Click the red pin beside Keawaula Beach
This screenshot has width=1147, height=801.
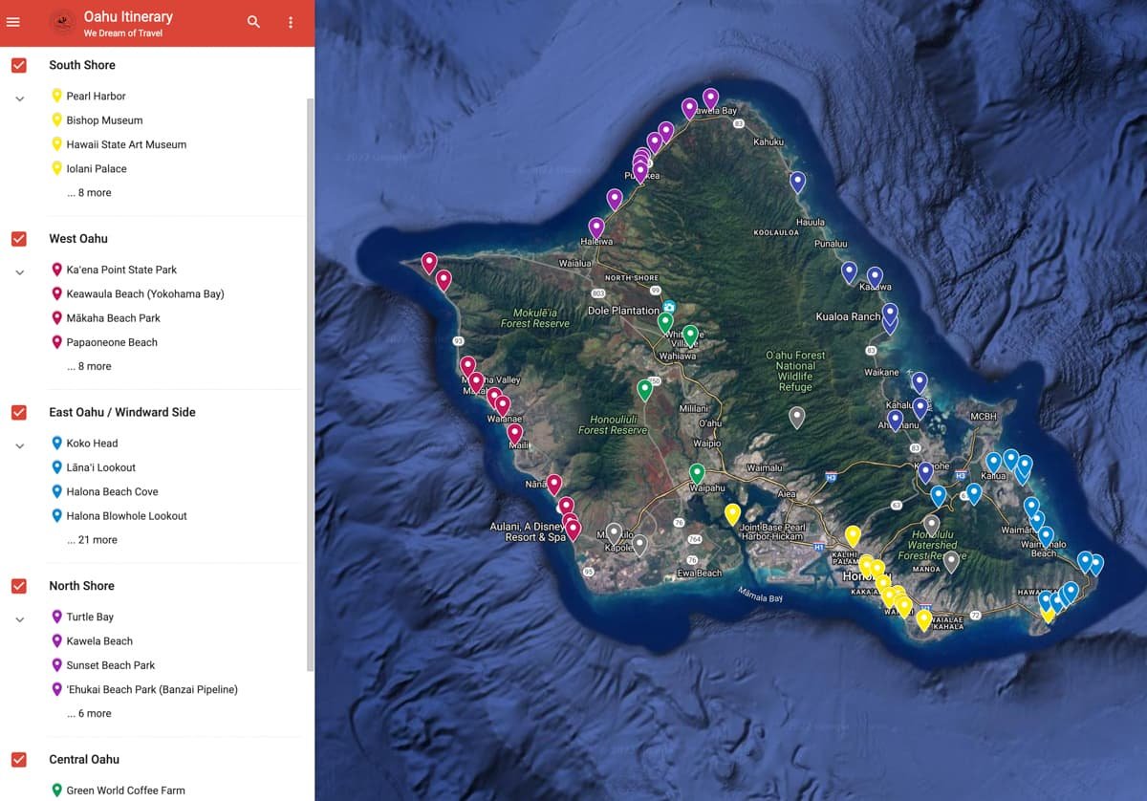pyautogui.click(x=56, y=293)
